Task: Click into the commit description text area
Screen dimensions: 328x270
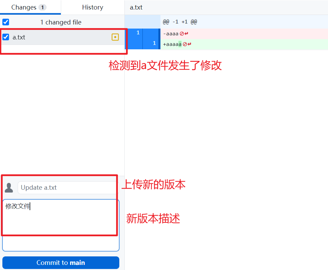Action: click(x=61, y=224)
